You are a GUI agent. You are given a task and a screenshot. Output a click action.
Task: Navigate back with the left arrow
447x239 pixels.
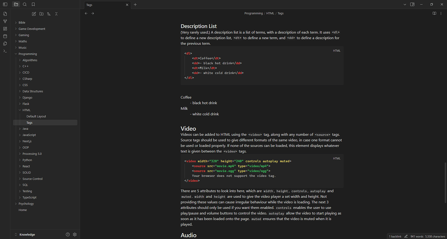[86, 13]
